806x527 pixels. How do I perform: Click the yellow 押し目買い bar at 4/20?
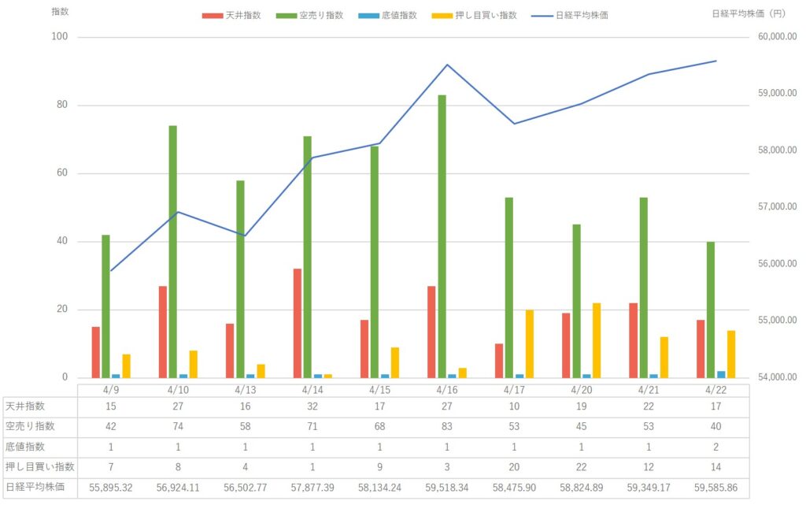coord(597,340)
